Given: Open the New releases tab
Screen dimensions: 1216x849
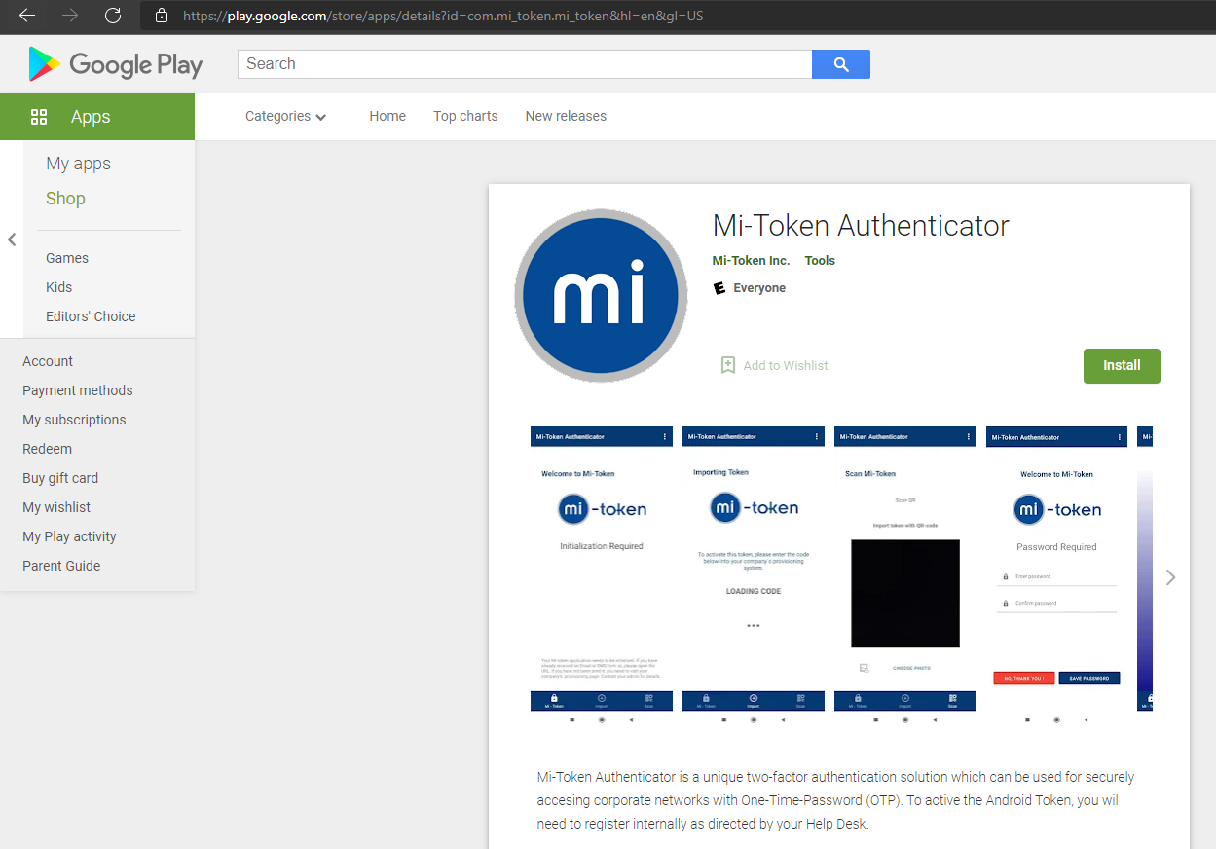Looking at the screenshot, I should (x=566, y=116).
